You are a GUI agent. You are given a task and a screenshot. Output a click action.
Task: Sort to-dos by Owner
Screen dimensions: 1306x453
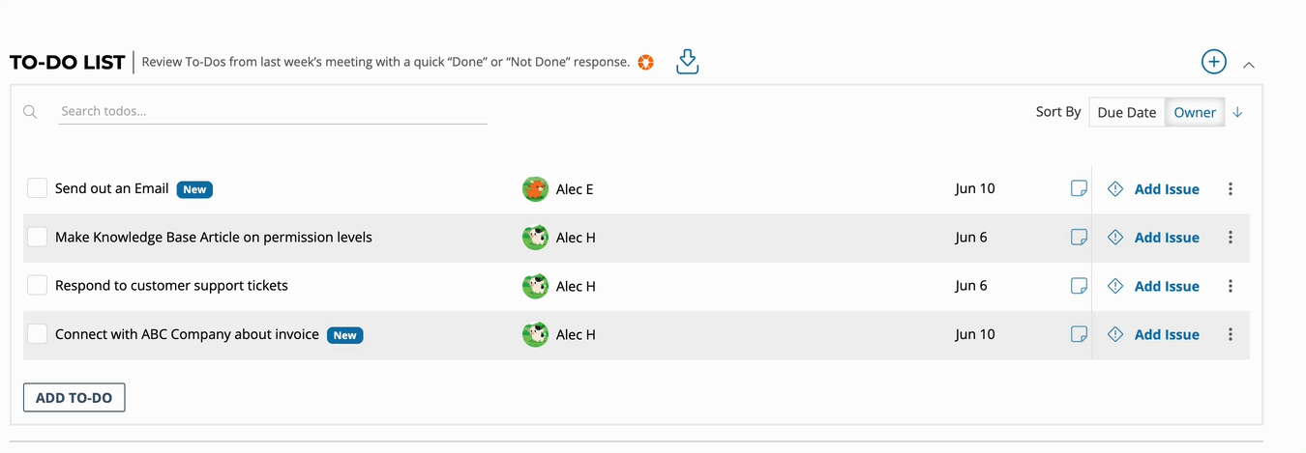coord(1195,112)
